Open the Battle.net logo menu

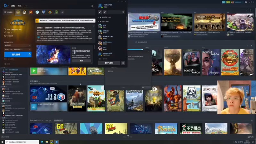coord(6,6)
